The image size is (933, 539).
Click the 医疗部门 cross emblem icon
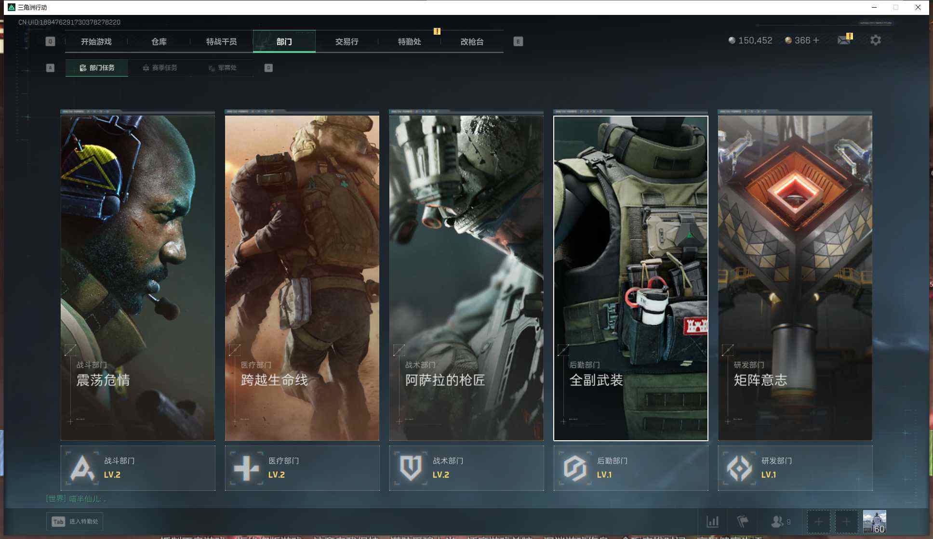pyautogui.click(x=246, y=468)
